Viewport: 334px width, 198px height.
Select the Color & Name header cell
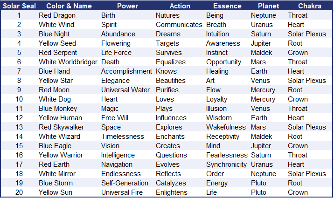point(69,6)
